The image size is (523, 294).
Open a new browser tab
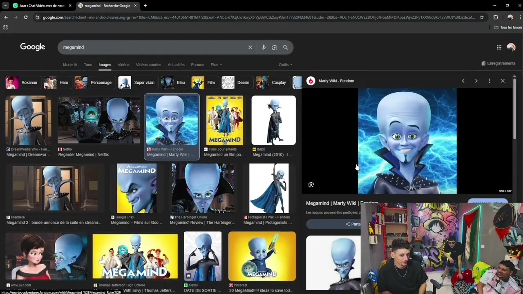coord(145,6)
